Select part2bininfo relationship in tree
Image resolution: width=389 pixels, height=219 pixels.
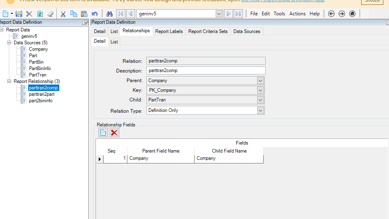point(41,101)
